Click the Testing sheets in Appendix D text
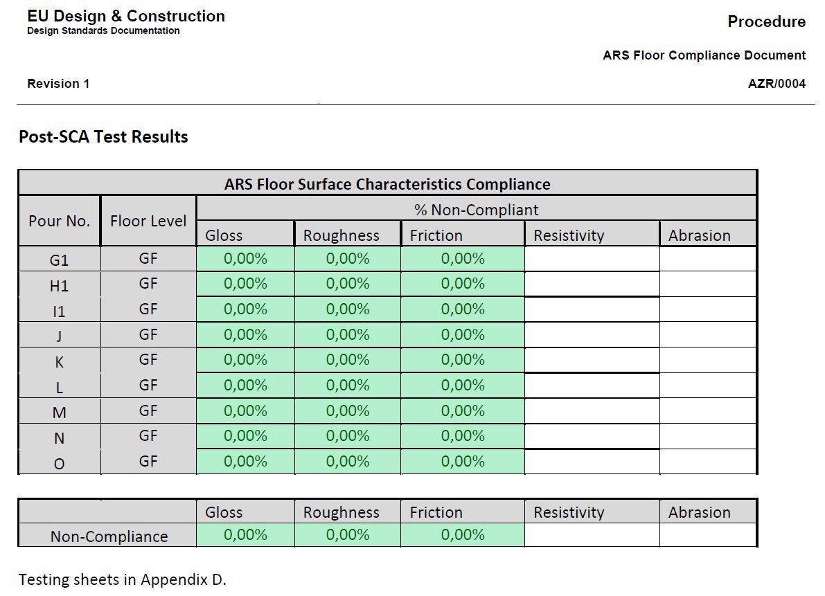The width and height of the screenshot is (825, 596). point(123,579)
